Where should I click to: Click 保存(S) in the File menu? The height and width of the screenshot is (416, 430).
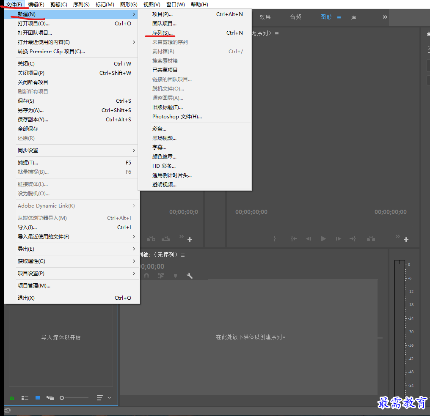[x=71, y=101]
